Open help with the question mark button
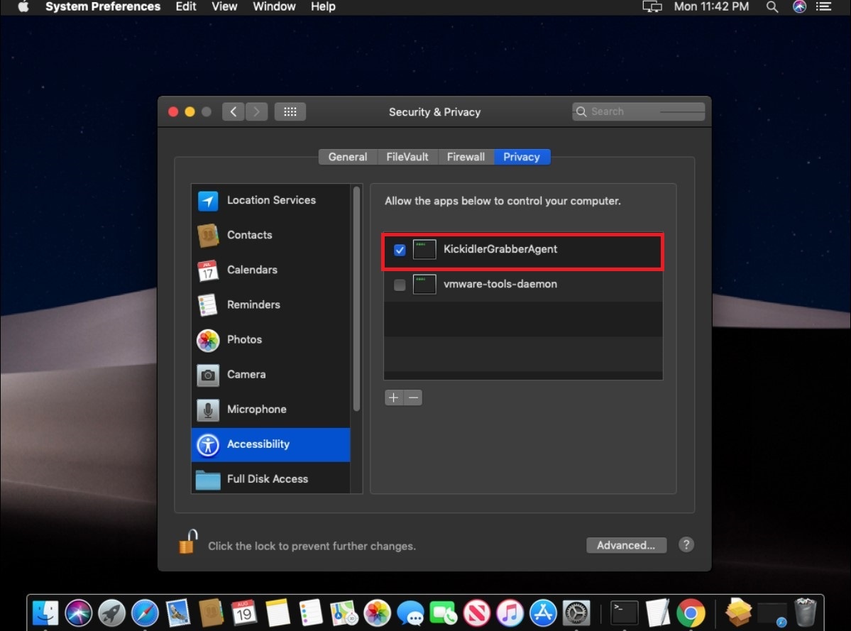The image size is (851, 631). (686, 544)
